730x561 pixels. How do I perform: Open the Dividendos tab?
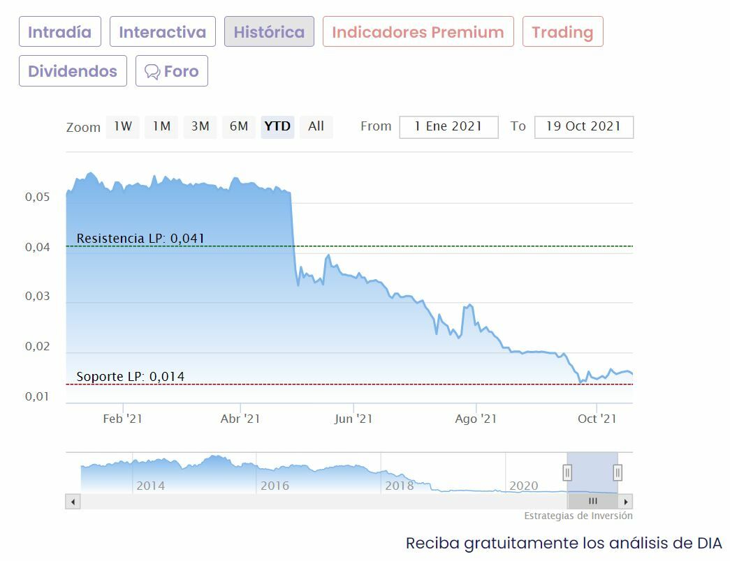pos(73,71)
